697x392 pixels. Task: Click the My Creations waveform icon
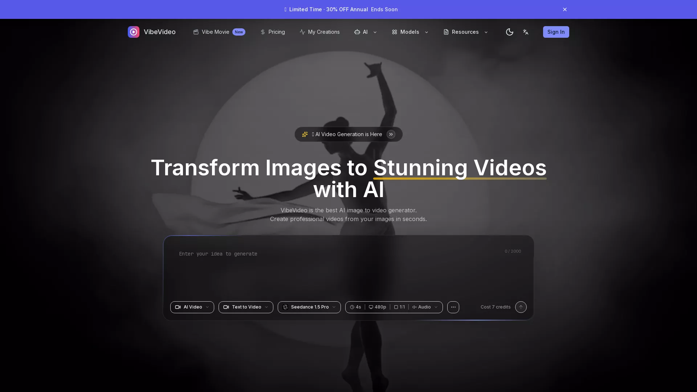pos(303,32)
